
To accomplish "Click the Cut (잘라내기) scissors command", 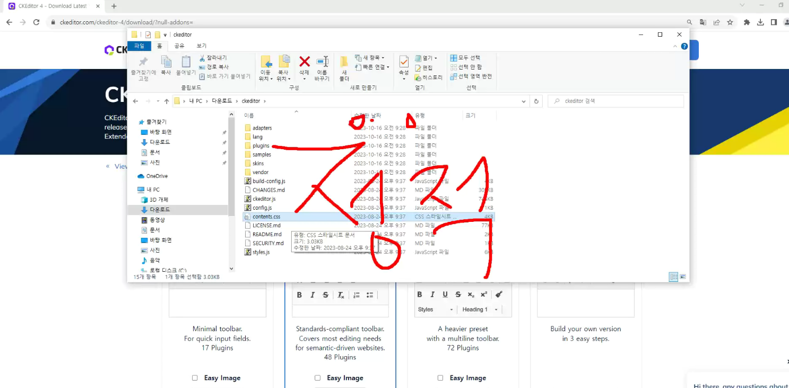I will tap(213, 57).
